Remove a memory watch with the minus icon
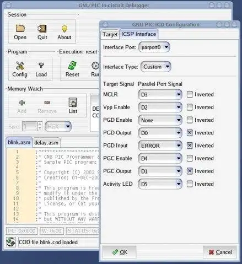This screenshot has height=264, width=242. (47, 103)
